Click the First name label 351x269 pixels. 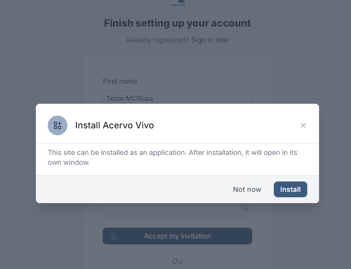(120, 81)
